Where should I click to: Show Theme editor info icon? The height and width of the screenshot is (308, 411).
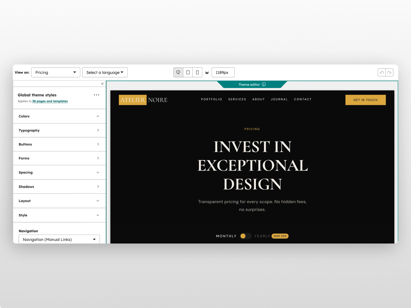click(x=264, y=84)
